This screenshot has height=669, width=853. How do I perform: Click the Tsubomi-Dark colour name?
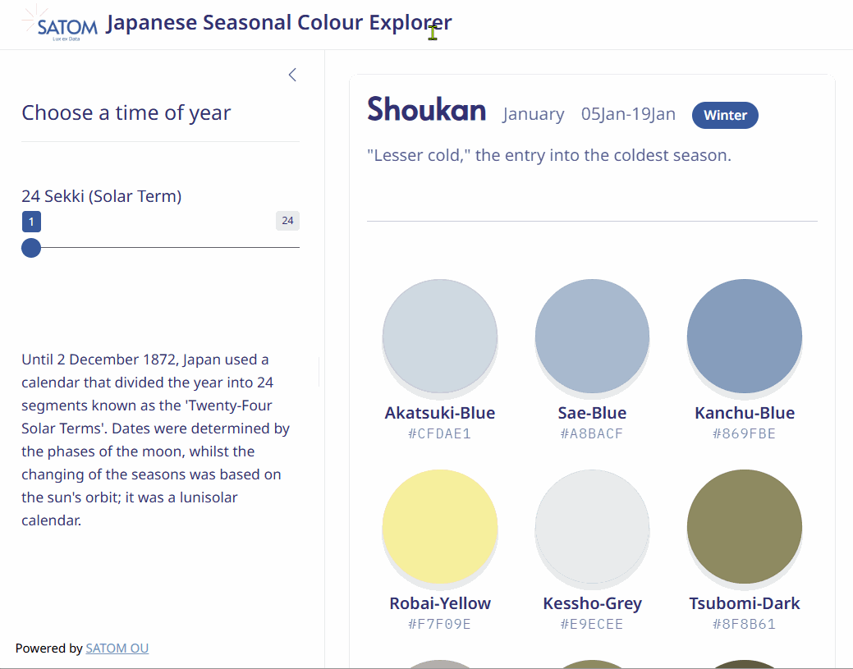pos(744,603)
